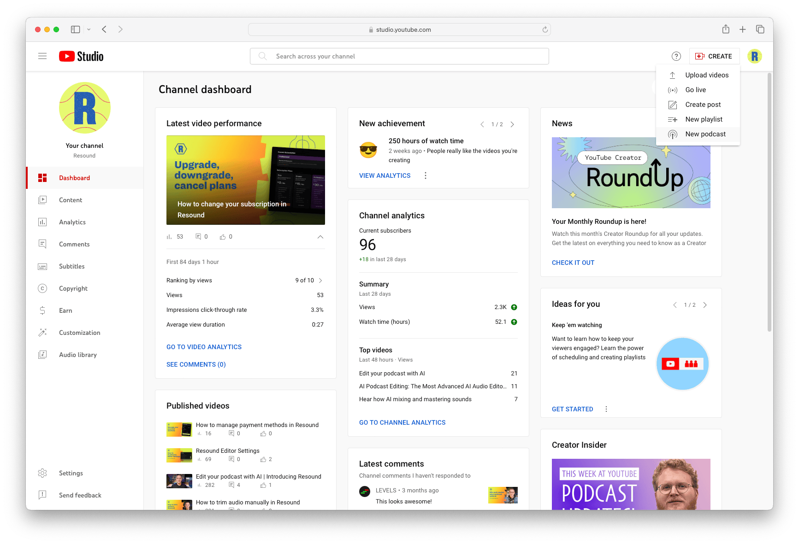Open the Resound Editor Settings video thumbnail
Image resolution: width=799 pixels, height=544 pixels.
pos(179,455)
